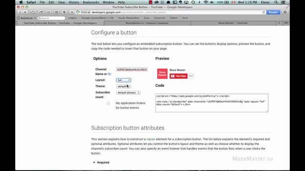Image resolution: width=305 pixels, height=171 pixels.
Task: Open the Edit menu
Action: pos(51,2)
